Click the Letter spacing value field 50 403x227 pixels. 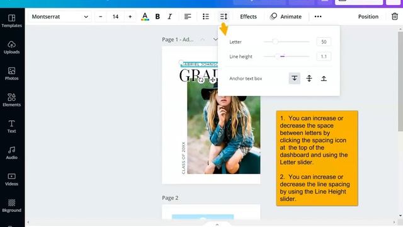pos(324,42)
